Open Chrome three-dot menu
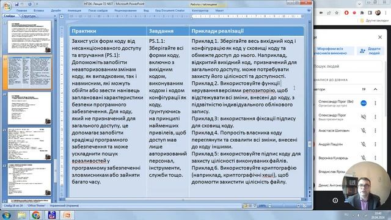 click(386, 13)
